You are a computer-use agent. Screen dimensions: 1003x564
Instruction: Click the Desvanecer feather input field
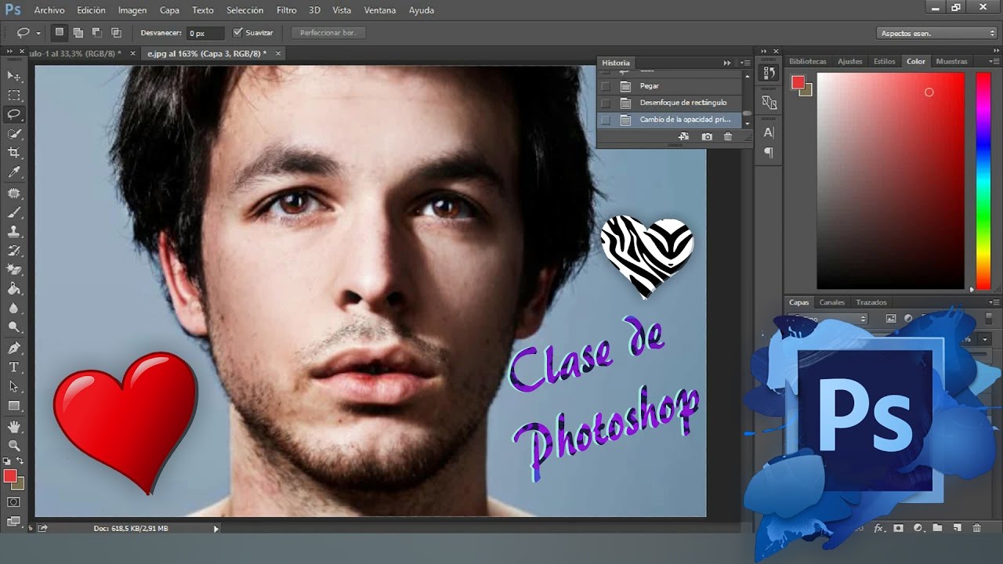point(207,33)
